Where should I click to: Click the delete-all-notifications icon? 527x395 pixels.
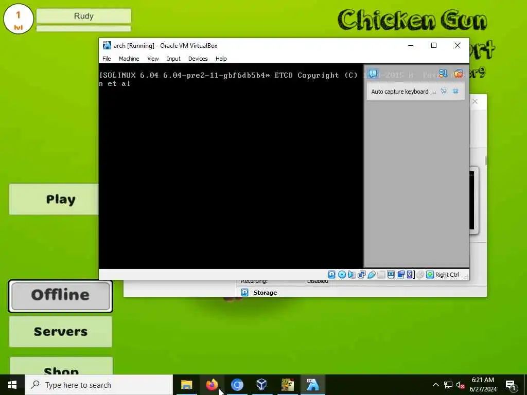coord(458,74)
